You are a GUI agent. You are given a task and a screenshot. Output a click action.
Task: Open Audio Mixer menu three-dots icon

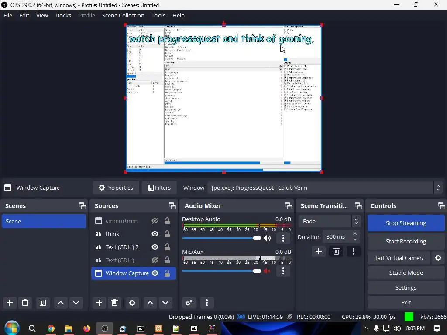click(x=207, y=303)
